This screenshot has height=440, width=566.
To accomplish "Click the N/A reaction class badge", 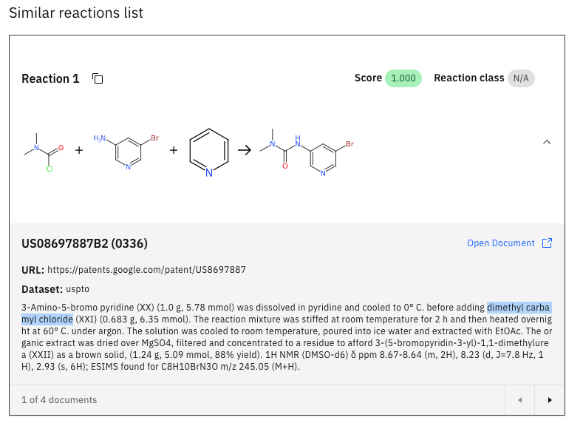I will coord(521,78).
